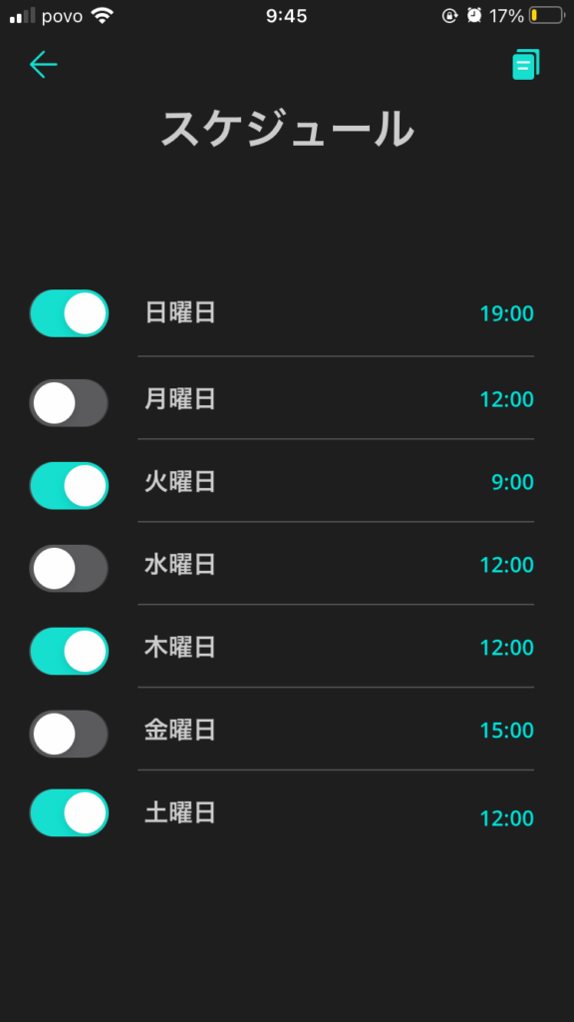The width and height of the screenshot is (574, 1022).
Task: Disable the 土曜日 schedule toggle
Action: pyautogui.click(x=69, y=812)
